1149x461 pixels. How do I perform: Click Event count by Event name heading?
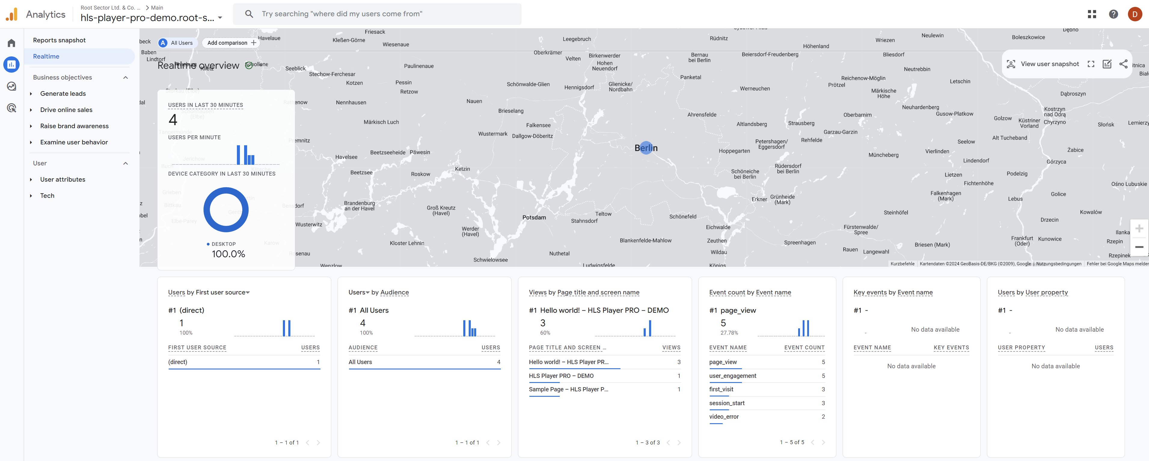[750, 292]
